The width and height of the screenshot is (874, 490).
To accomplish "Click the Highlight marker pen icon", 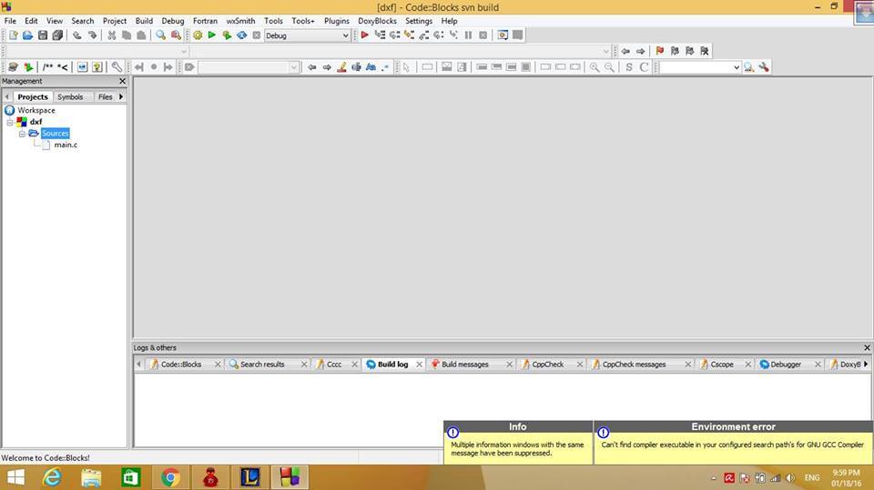I will 341,67.
